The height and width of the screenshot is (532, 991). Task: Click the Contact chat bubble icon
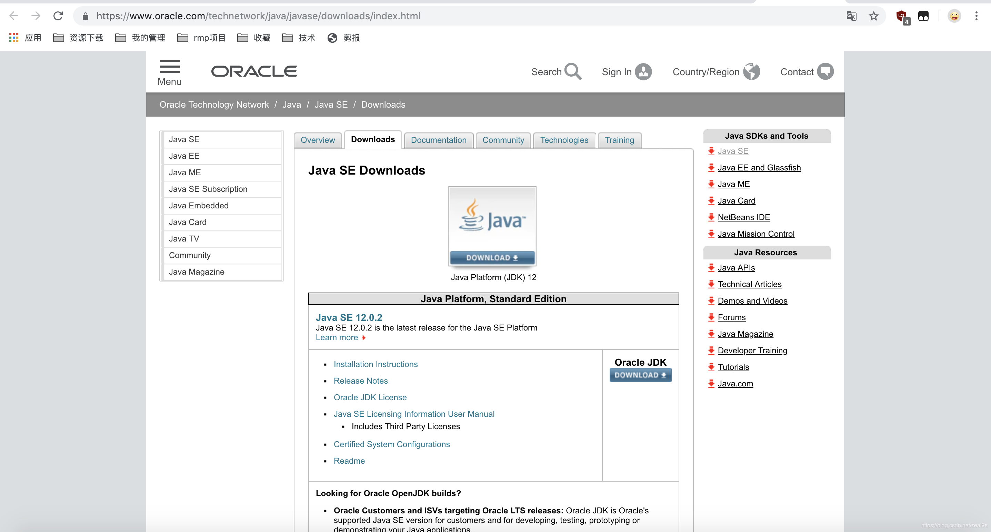pos(825,72)
